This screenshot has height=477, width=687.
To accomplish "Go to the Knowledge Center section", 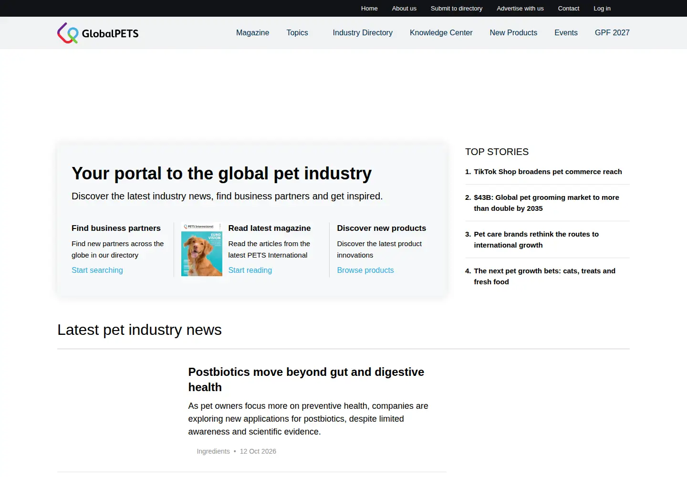I will (441, 33).
